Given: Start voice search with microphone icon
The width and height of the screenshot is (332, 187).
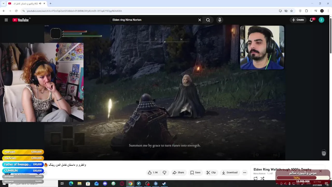Looking at the screenshot, I should coord(220,20).
